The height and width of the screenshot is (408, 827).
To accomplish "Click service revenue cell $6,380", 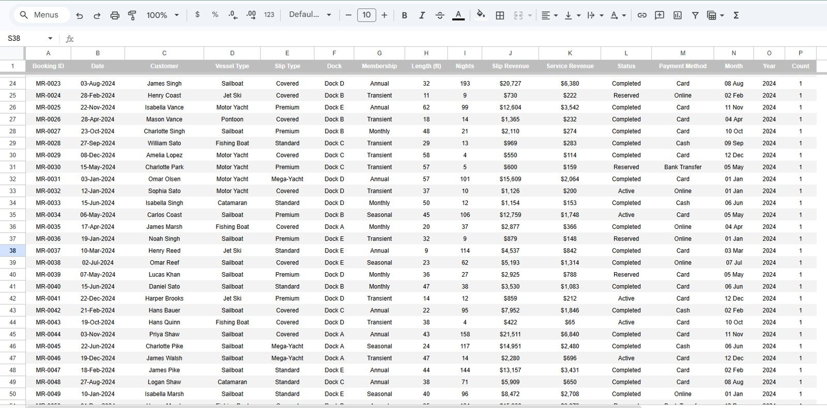I will click(x=570, y=83).
